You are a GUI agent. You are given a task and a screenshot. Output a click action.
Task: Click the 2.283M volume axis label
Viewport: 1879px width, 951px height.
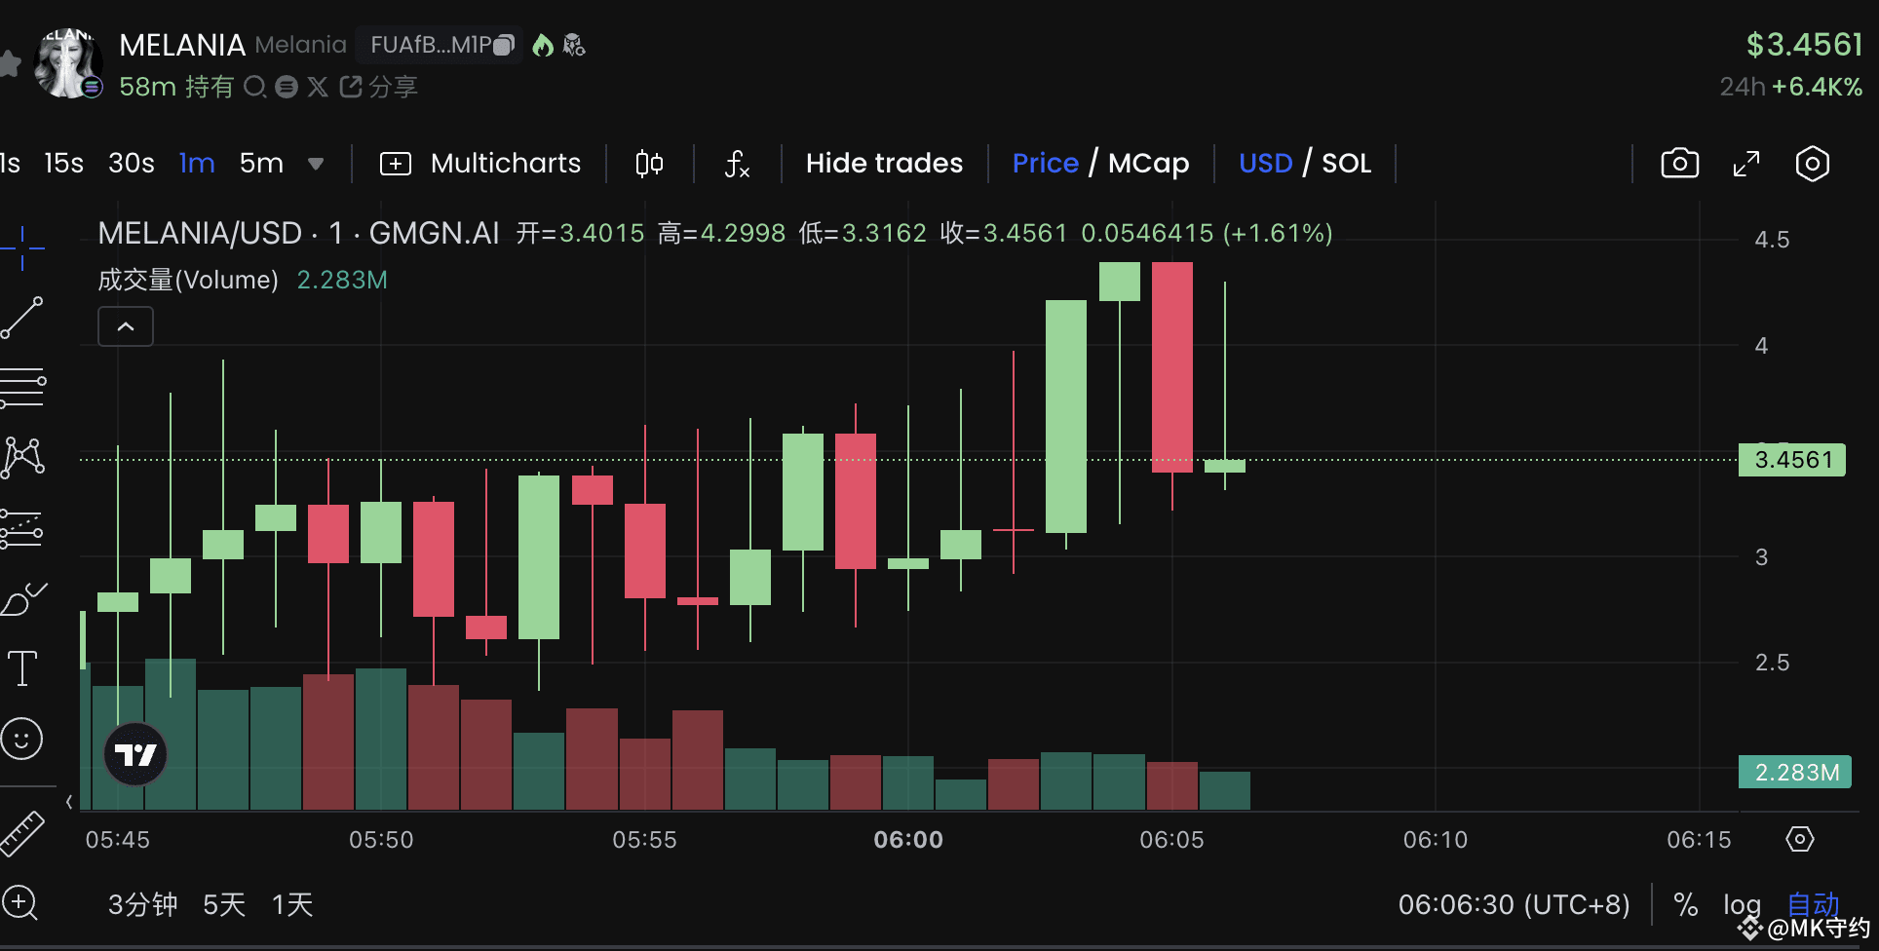coord(1795,773)
